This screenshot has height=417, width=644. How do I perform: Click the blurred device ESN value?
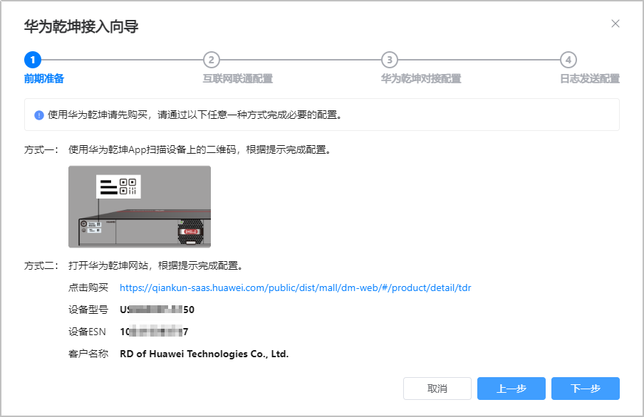154,332
